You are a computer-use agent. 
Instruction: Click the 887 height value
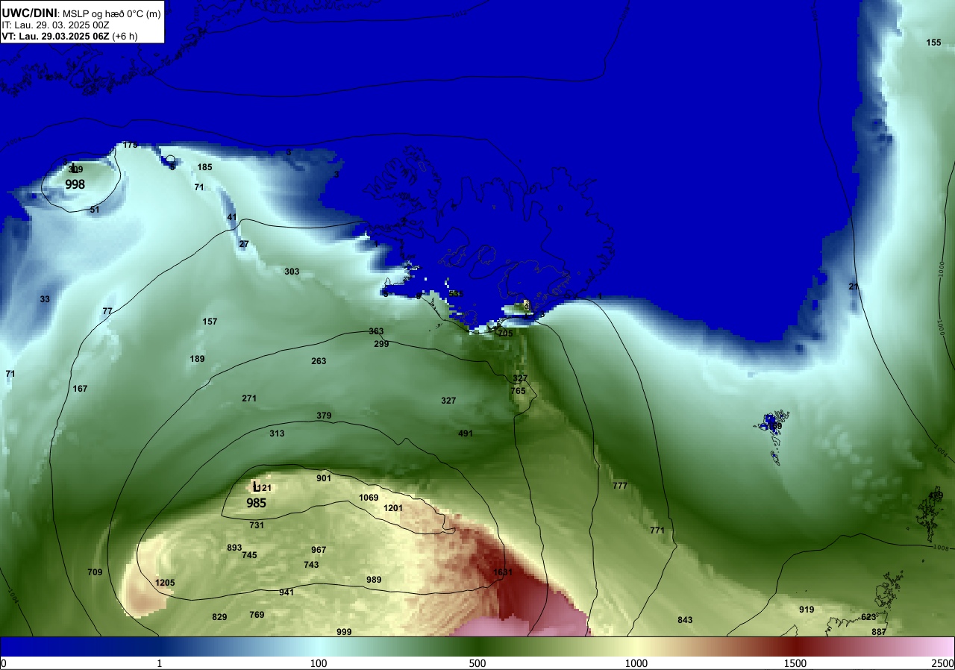[879, 632]
